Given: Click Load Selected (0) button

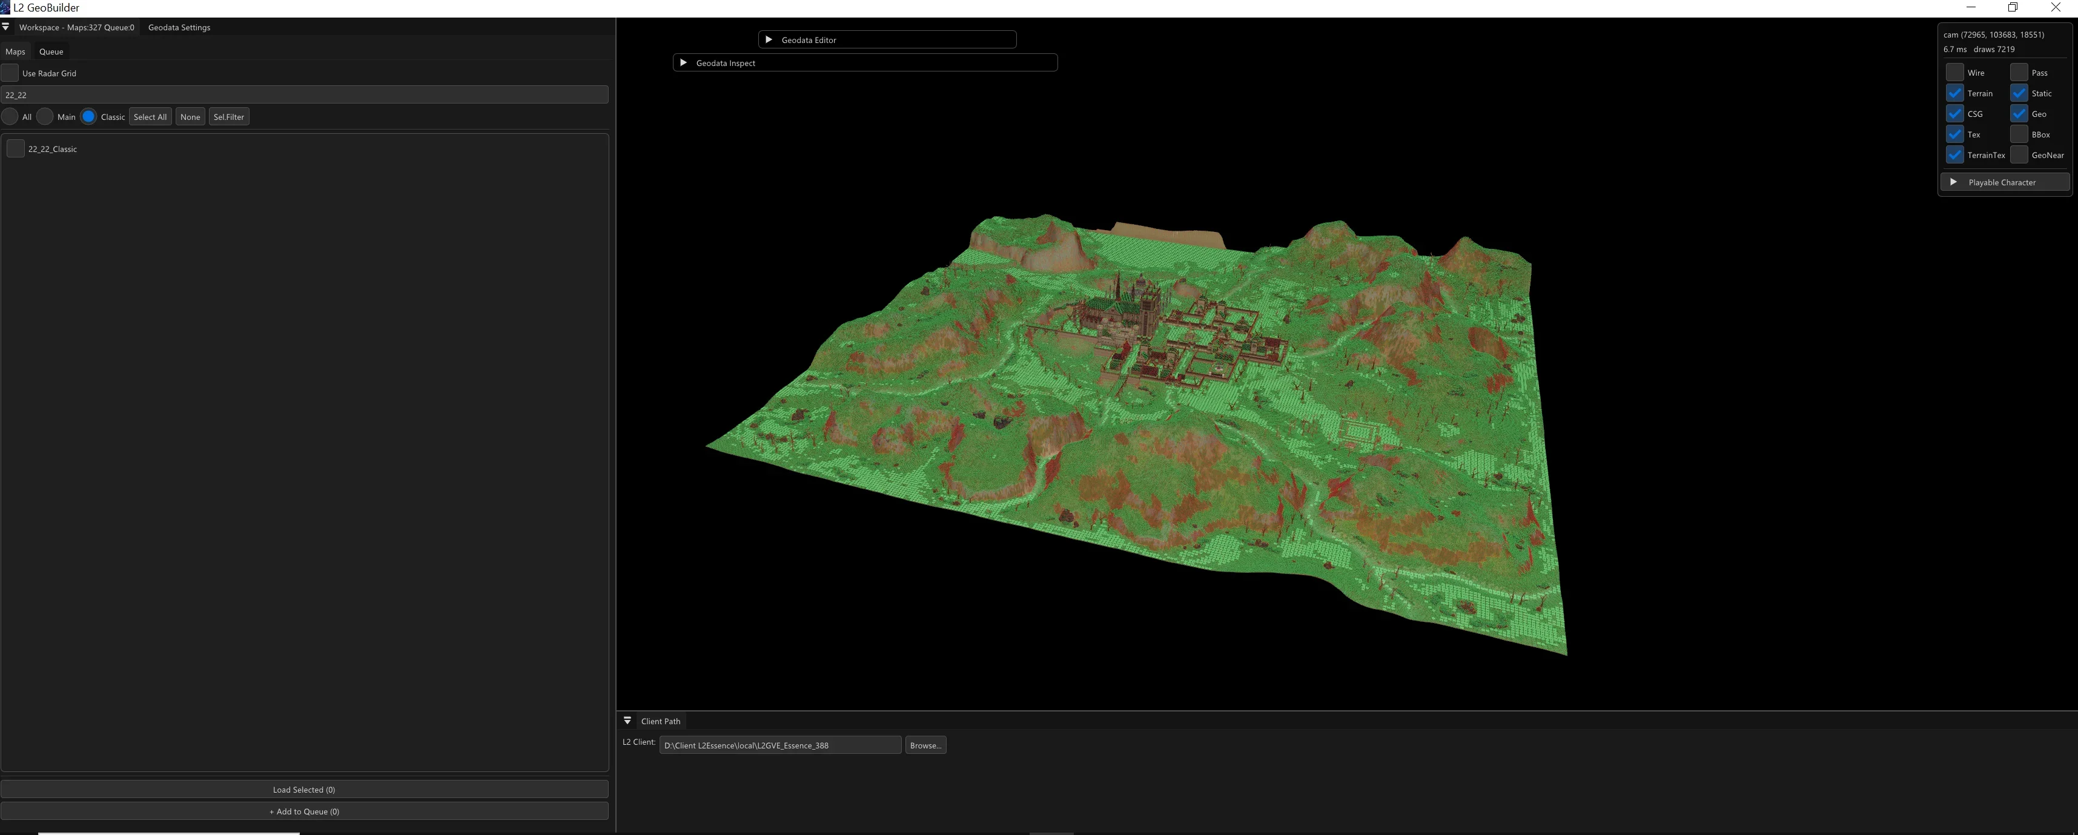Looking at the screenshot, I should coord(304,790).
